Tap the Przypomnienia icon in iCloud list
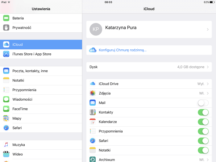The image size is (216, 162). pyautogui.click(x=93, y=131)
